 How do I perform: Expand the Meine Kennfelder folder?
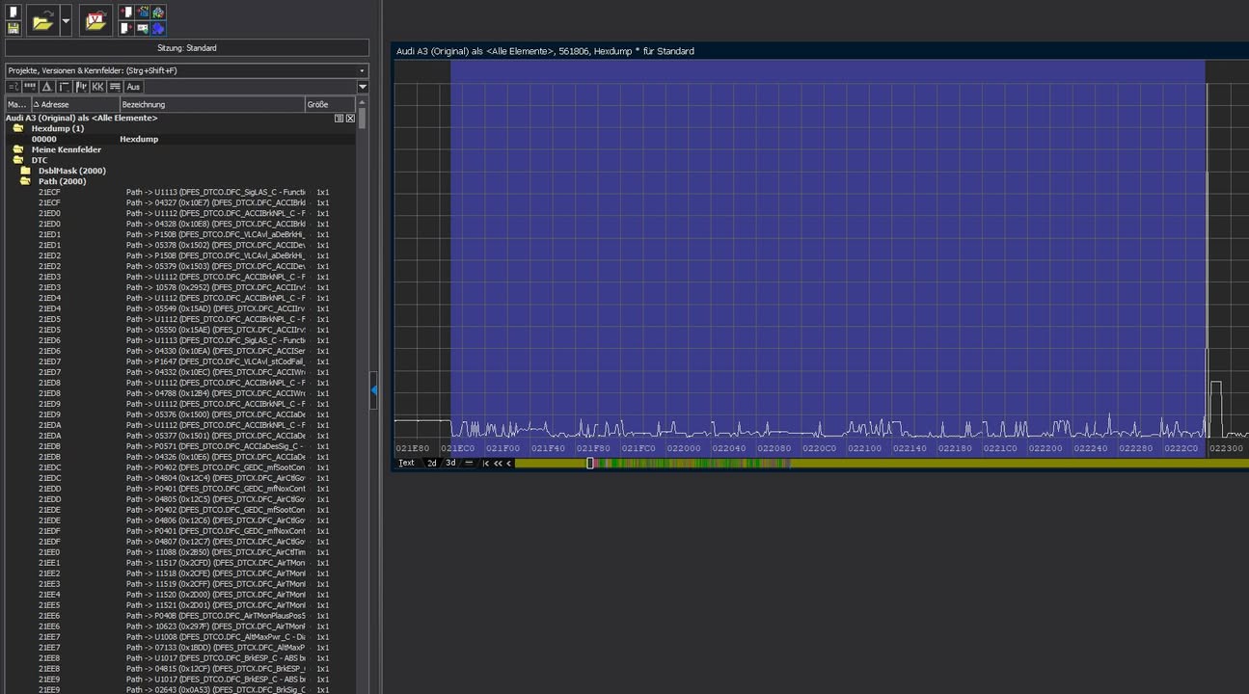point(17,149)
